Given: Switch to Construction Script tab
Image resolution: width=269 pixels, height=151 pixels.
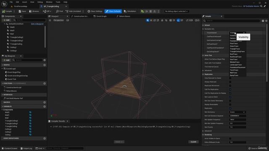Looking at the screenshot, I should coord(80,16).
